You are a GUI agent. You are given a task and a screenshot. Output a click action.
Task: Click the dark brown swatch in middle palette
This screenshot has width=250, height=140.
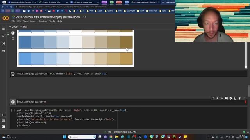126,42
